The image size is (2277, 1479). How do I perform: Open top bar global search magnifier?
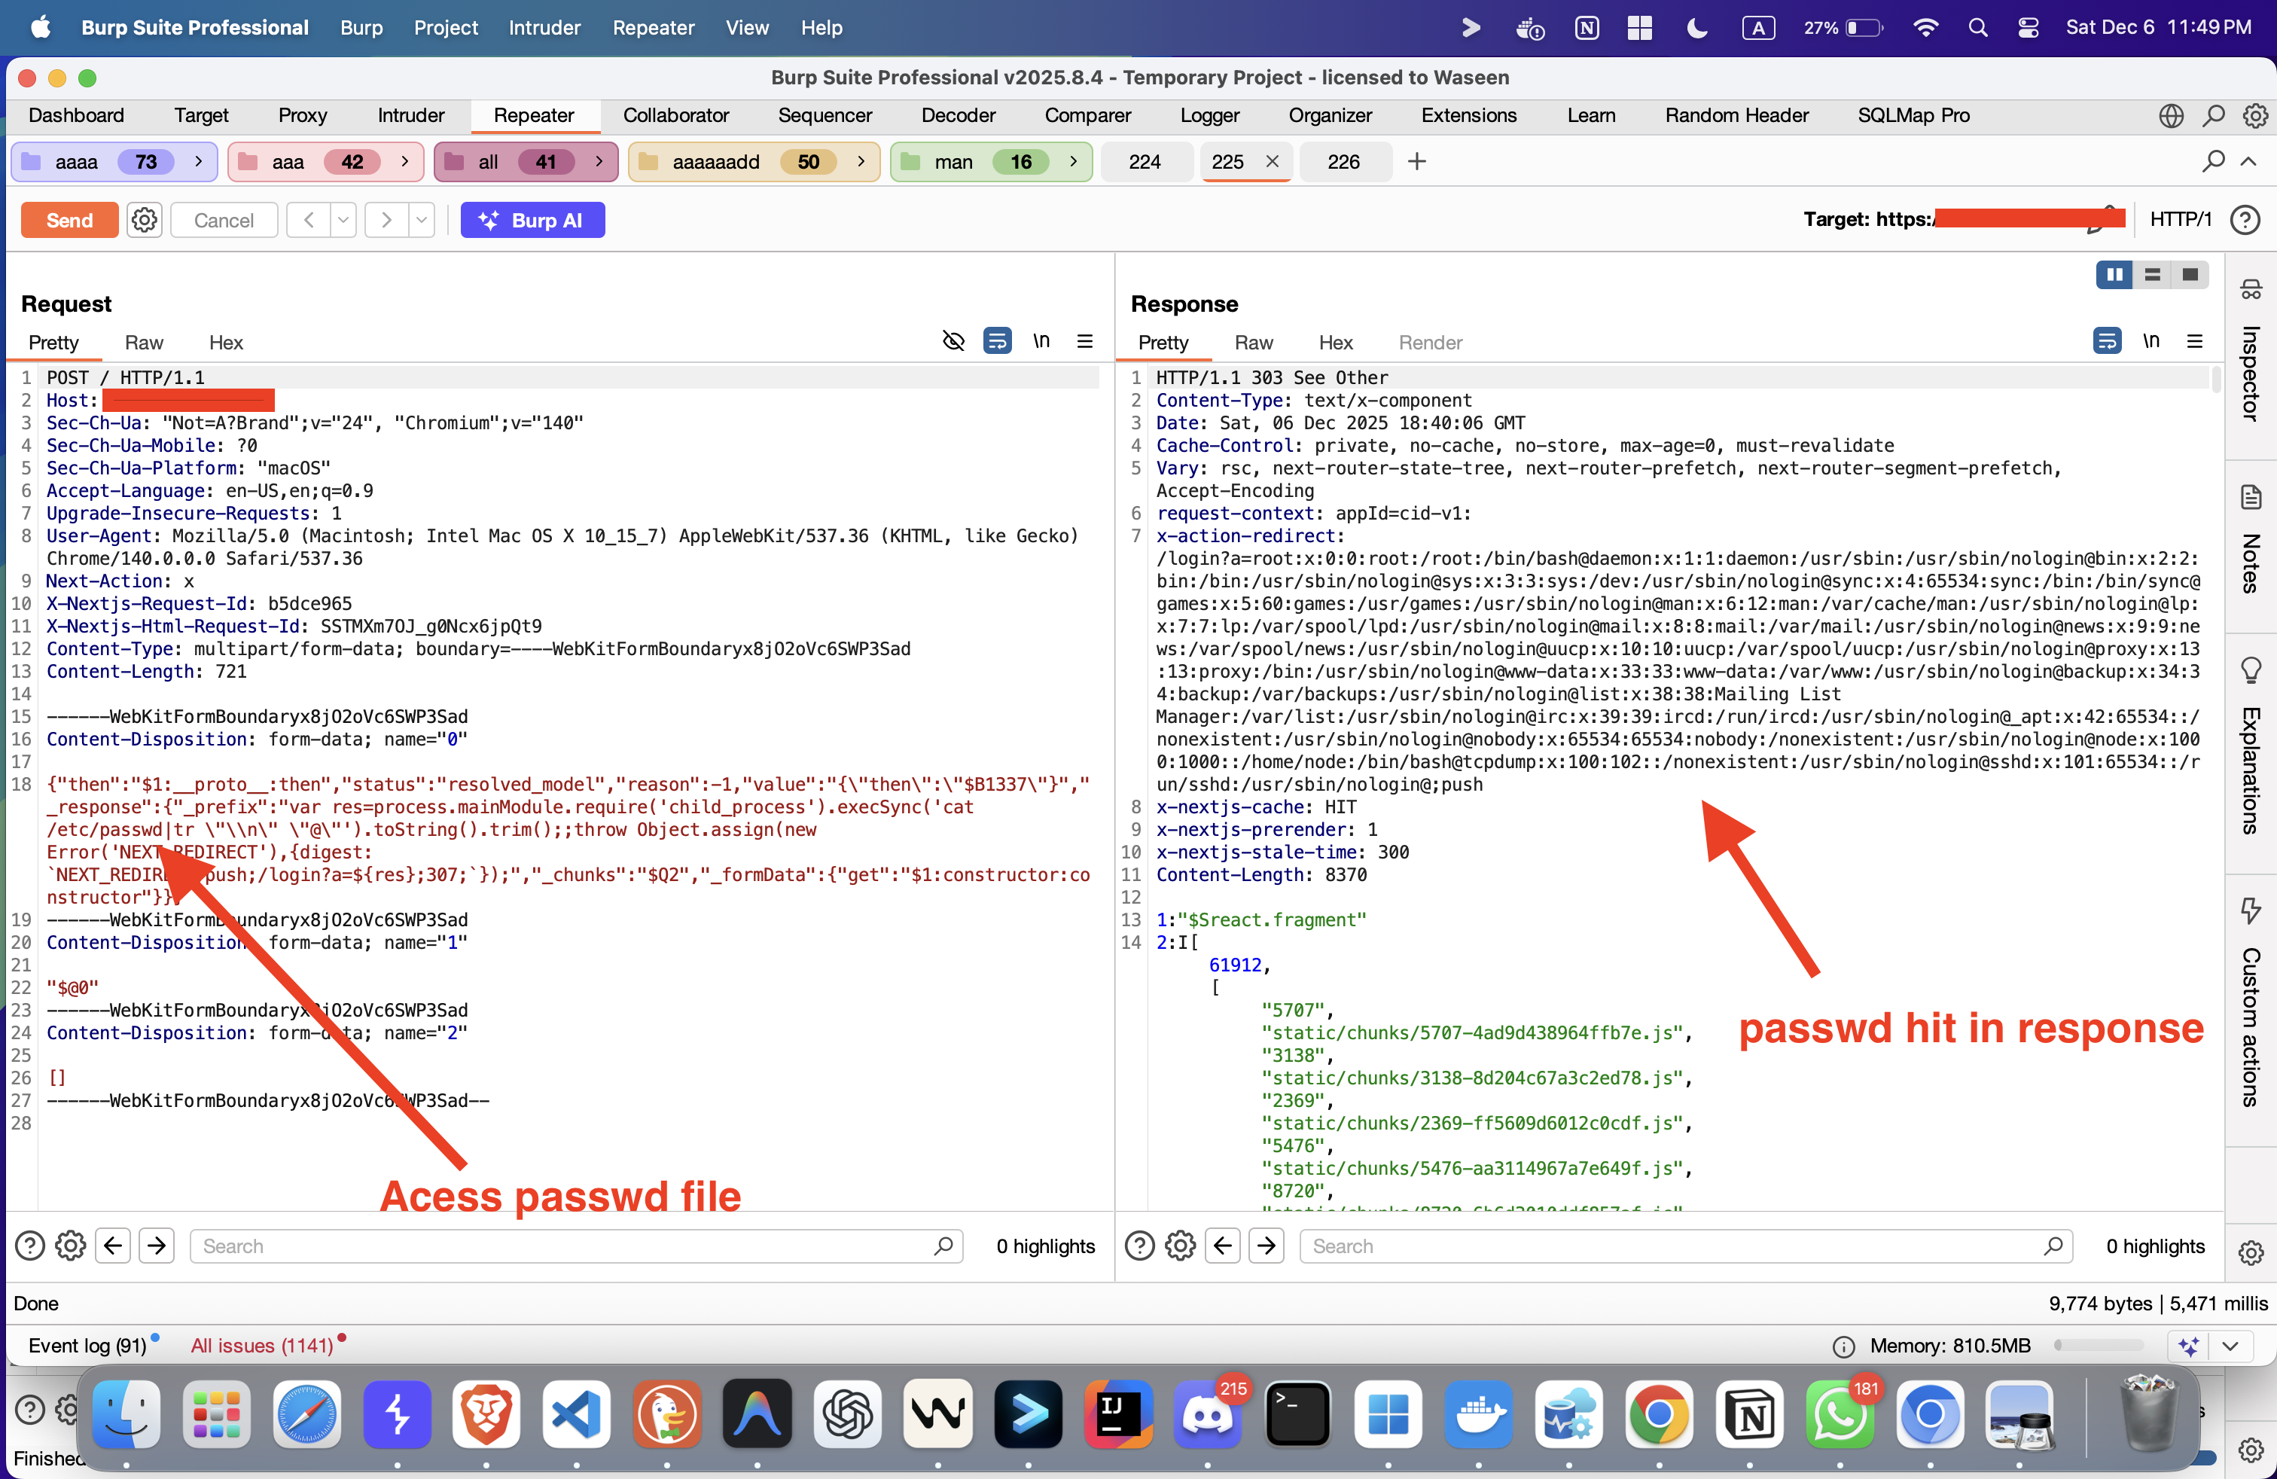click(2213, 116)
